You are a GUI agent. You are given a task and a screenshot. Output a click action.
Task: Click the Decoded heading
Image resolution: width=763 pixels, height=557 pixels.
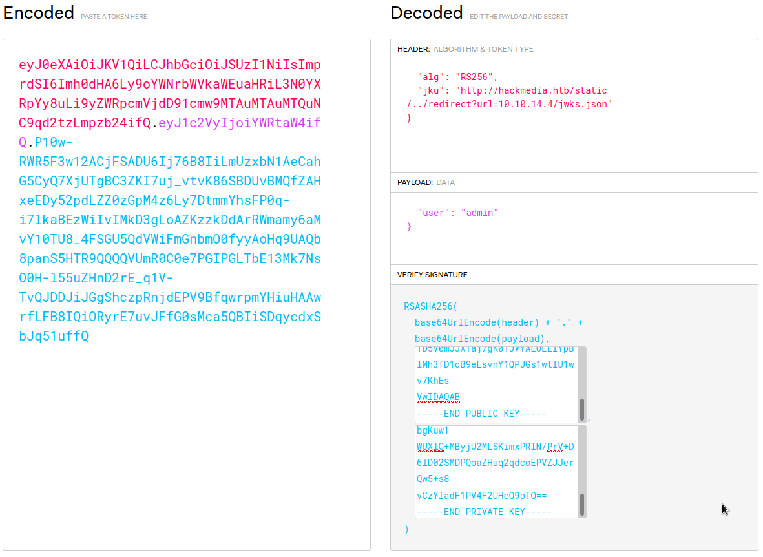[x=426, y=13]
